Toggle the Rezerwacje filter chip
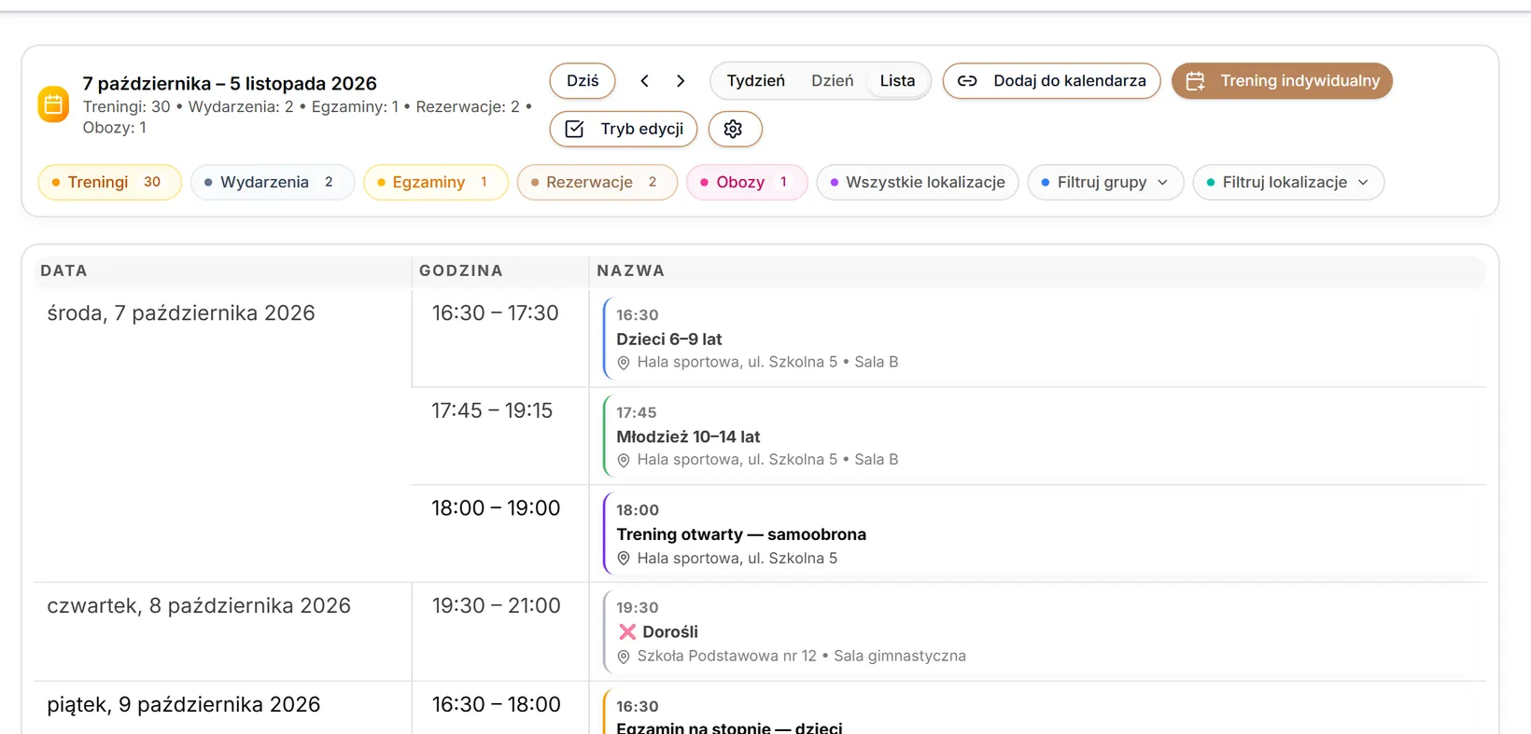 tap(597, 182)
